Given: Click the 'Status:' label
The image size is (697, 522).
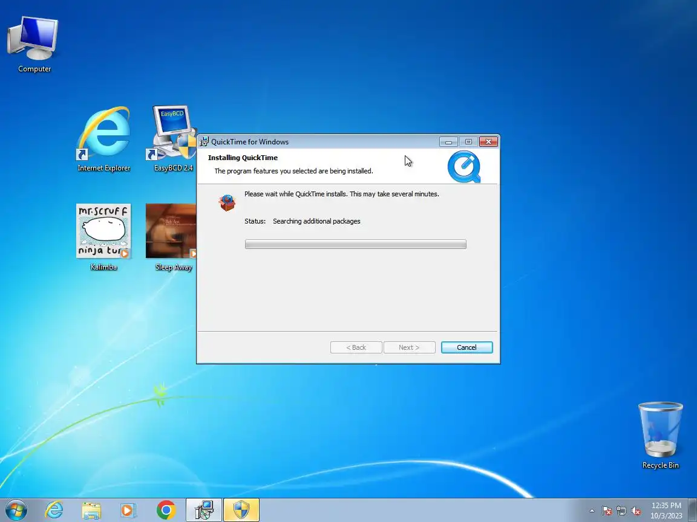Looking at the screenshot, I should [x=255, y=221].
